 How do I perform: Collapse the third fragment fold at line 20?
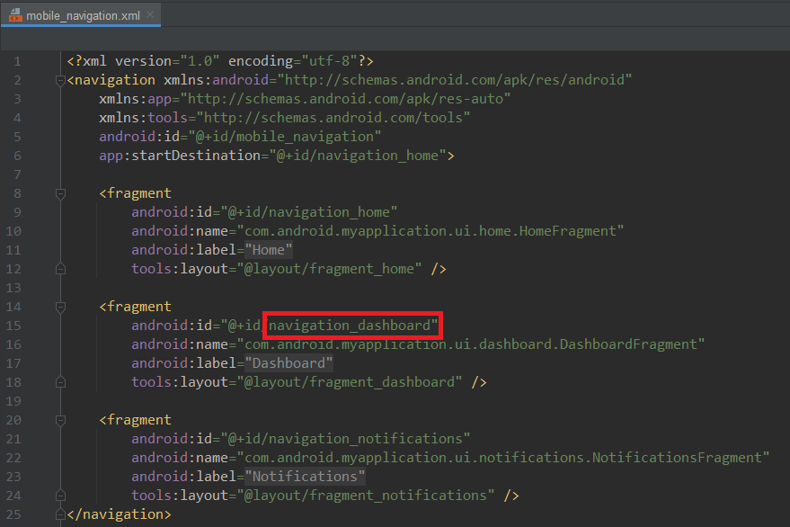click(x=60, y=420)
